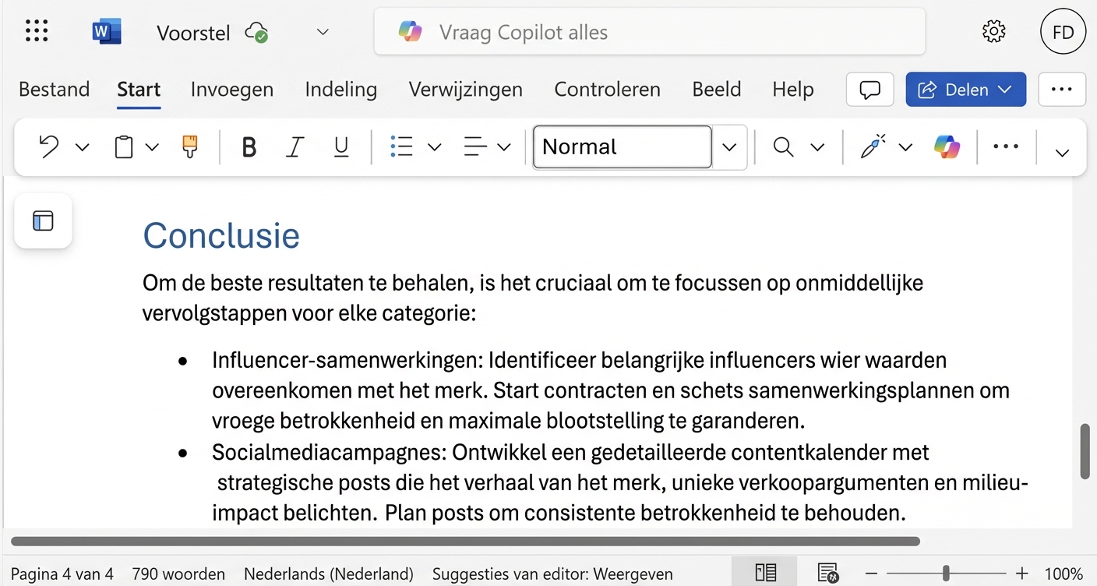
Task: Open the Normal style combo box
Action: (621, 146)
